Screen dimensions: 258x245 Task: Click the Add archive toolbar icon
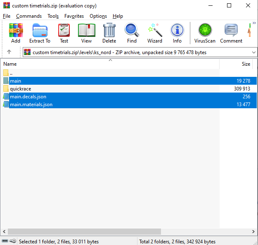[x=16, y=33]
